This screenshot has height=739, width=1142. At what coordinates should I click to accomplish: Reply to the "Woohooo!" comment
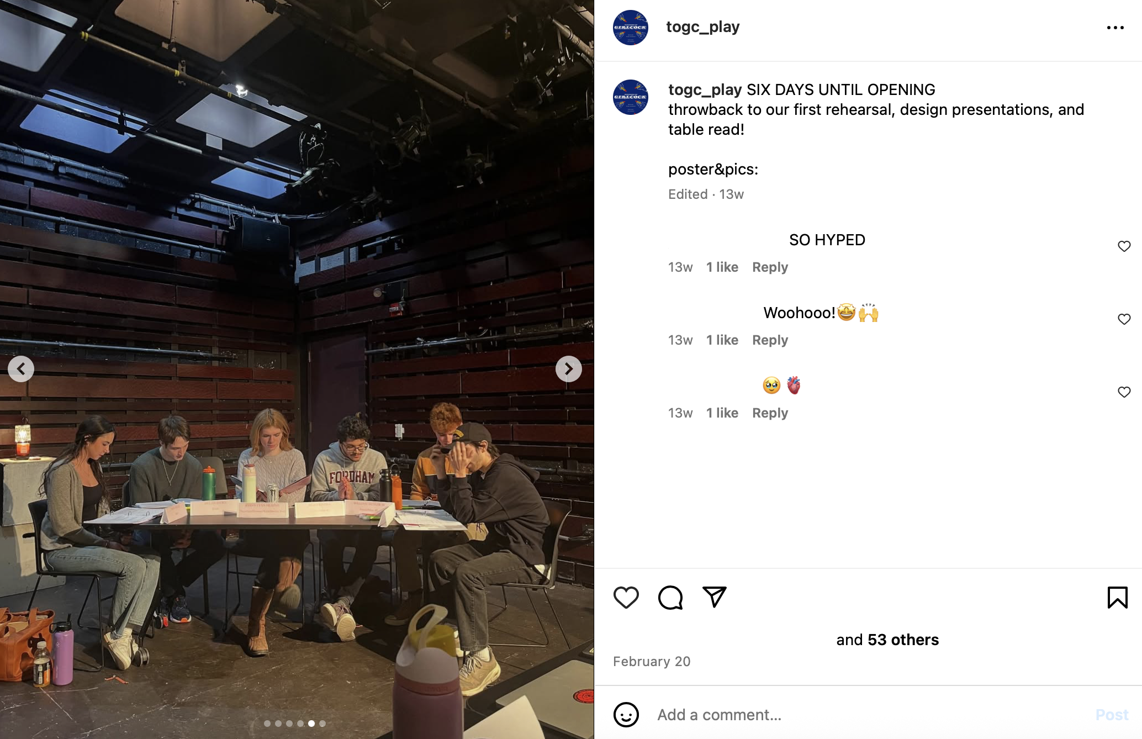click(770, 340)
